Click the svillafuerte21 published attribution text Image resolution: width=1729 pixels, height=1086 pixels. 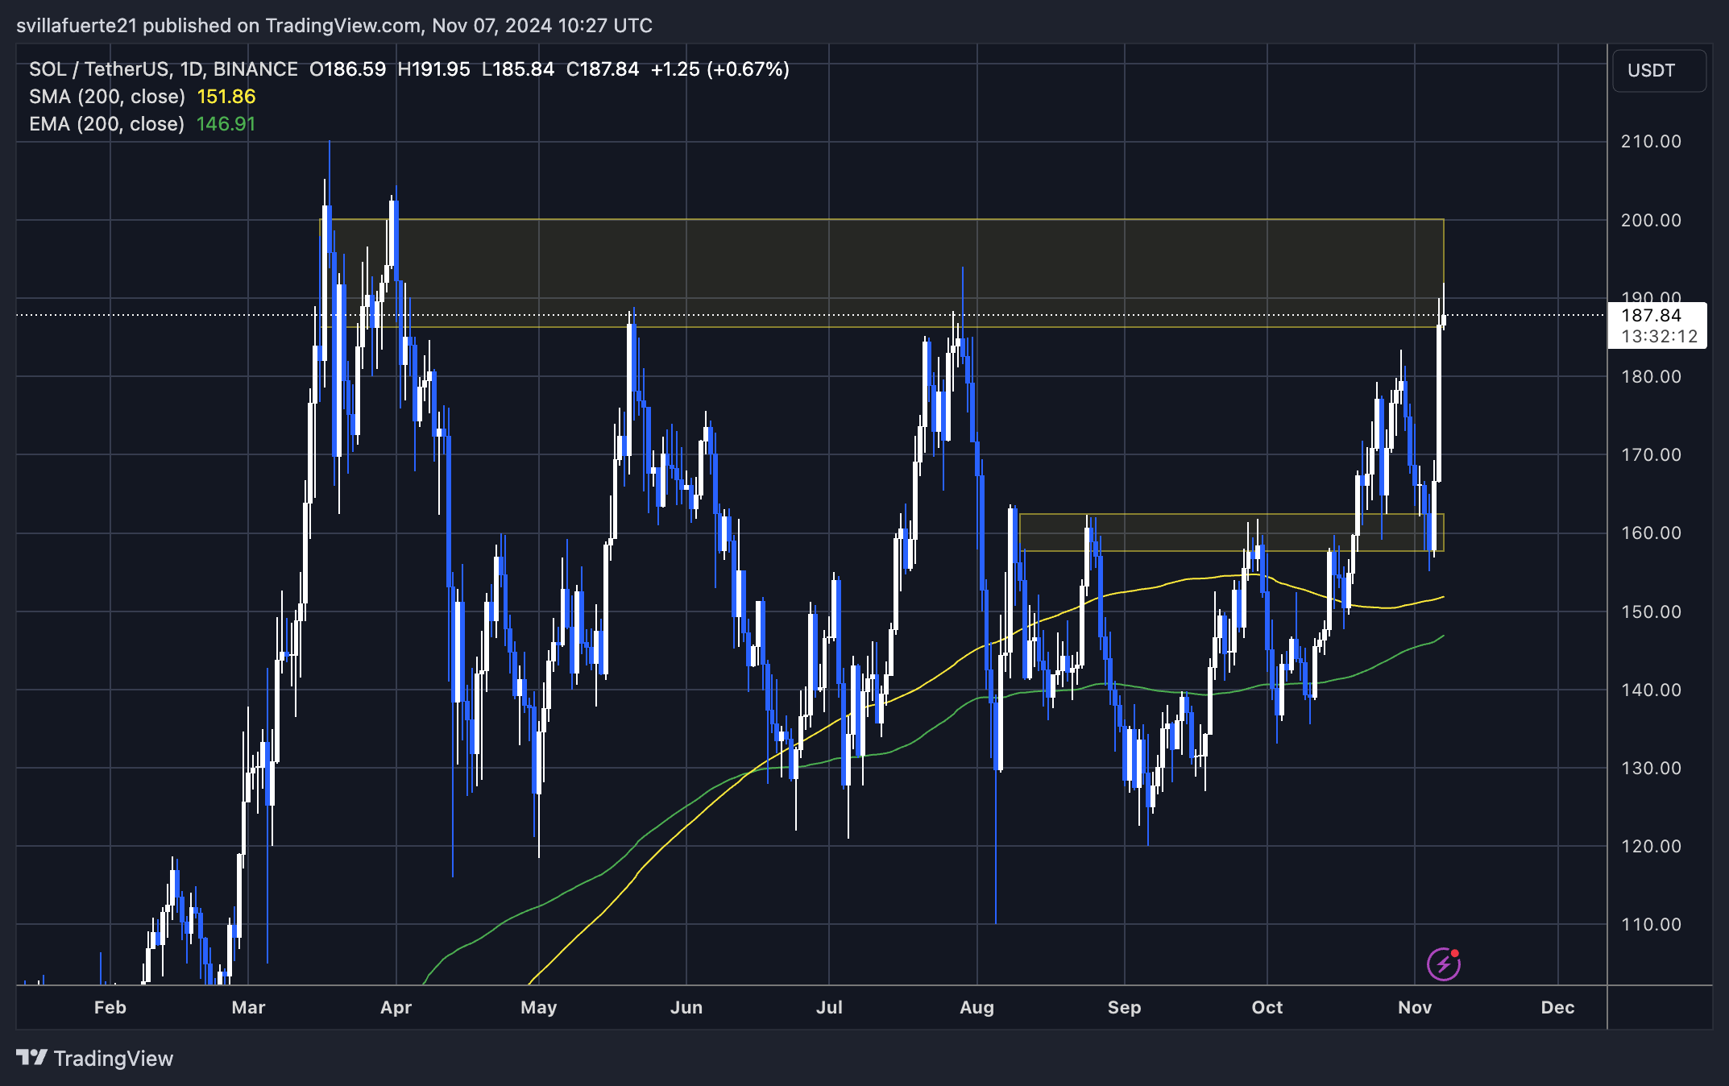[334, 26]
